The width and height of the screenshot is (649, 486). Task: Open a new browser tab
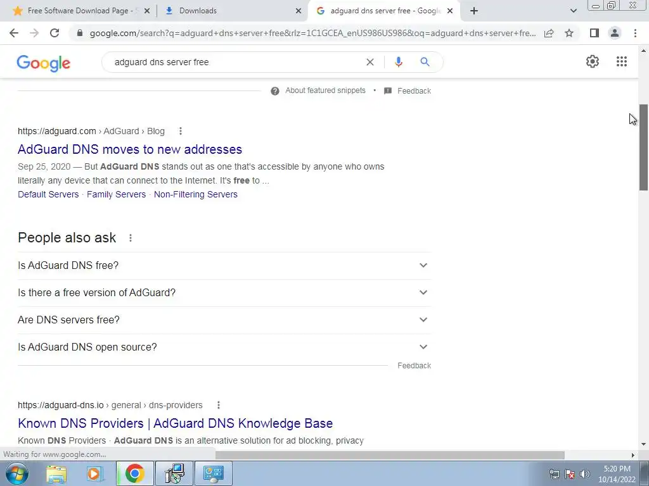474,11
